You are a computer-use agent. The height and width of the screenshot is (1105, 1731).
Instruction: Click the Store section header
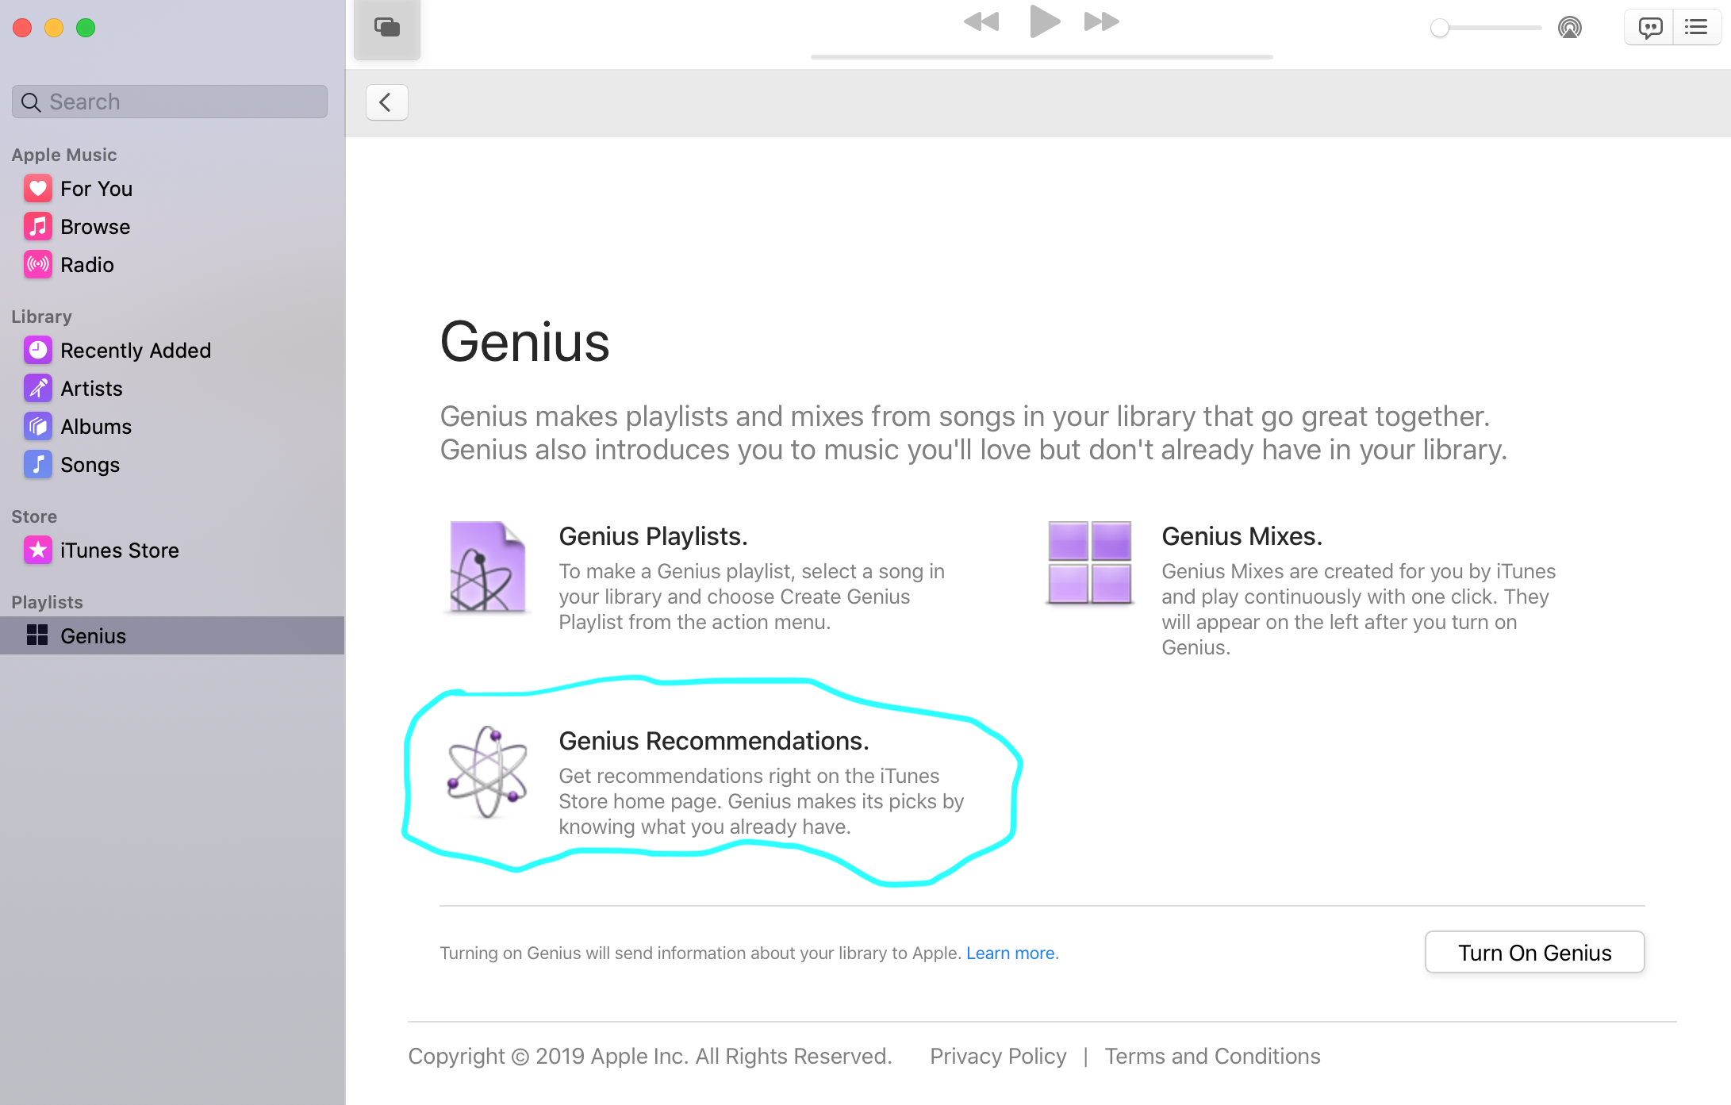(34, 516)
